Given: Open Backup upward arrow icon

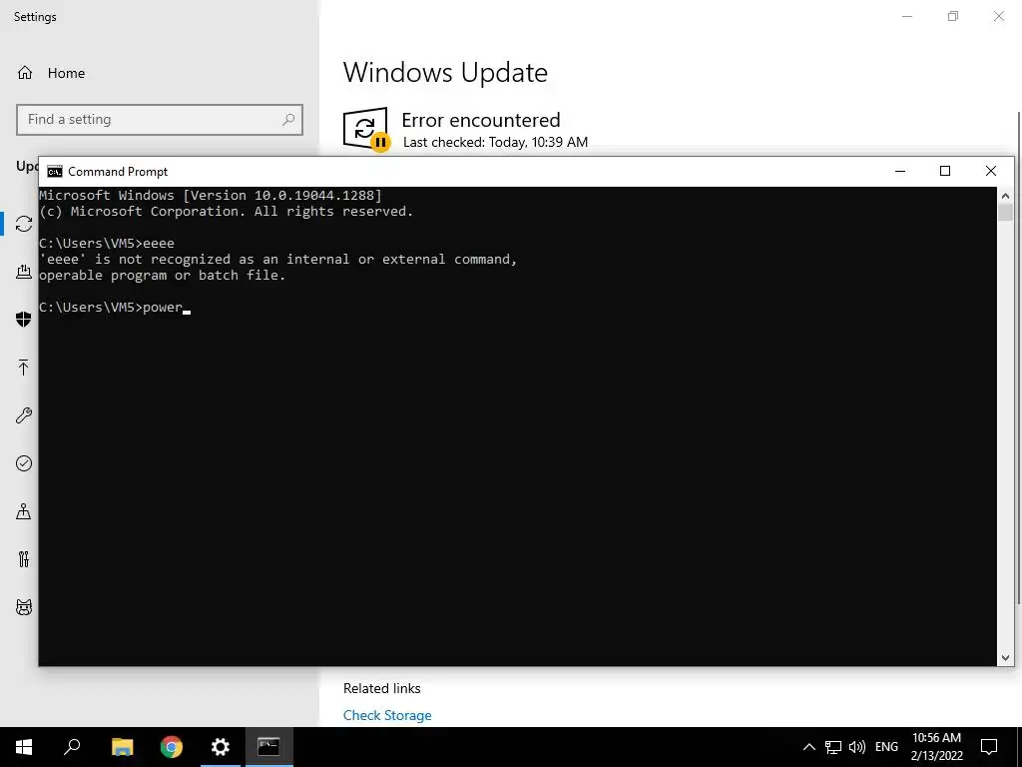Looking at the screenshot, I should tap(24, 368).
